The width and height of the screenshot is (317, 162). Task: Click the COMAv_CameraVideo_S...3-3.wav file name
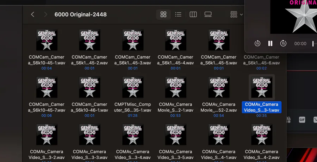(x=89, y=155)
